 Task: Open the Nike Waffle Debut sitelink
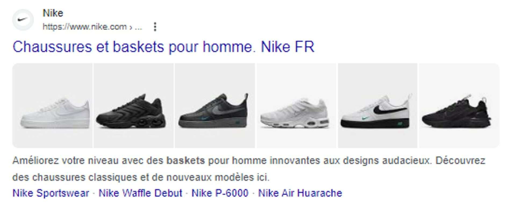140,193
